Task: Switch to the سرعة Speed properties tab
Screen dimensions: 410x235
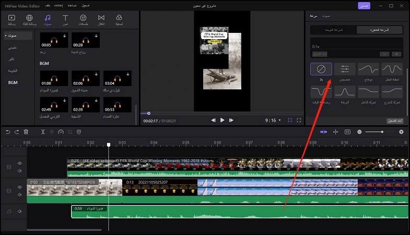Action: [x=313, y=16]
